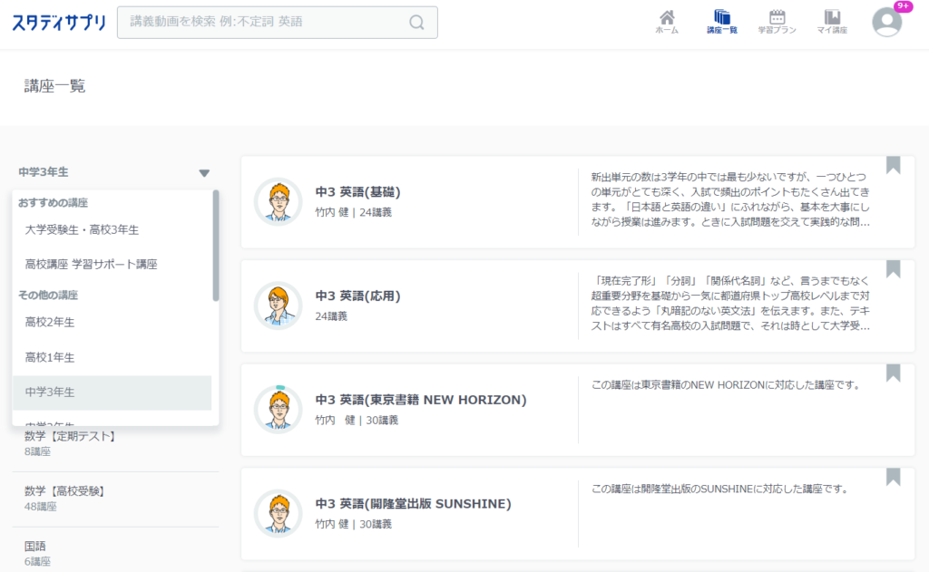Click teacher avatar for 中3 英語(応用)
929x572 pixels.
point(278,305)
